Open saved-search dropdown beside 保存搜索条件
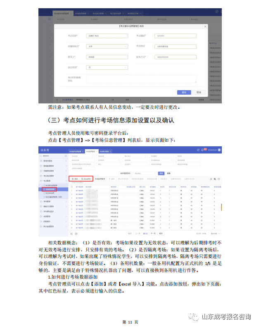Image resolution: width=259 pixels, height=328 pixels. click(x=145, y=173)
